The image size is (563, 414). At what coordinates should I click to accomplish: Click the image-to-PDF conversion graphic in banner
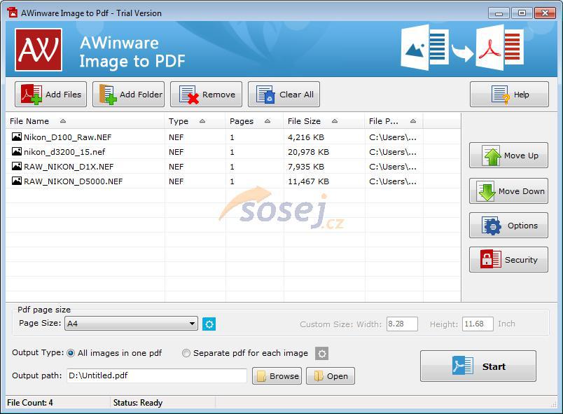462,48
